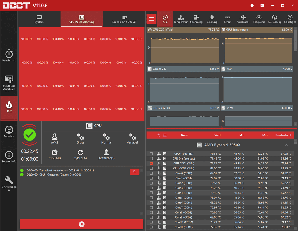Check the Core7 (CCD1) checkbox
This screenshot has height=231, width=298.
(x=151, y=207)
